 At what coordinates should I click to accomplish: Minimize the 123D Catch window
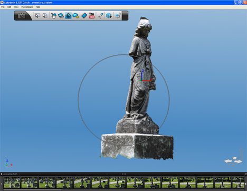236,3
